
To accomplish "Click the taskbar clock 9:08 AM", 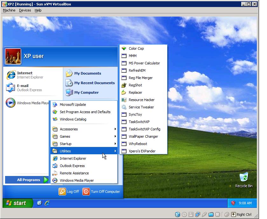I will [245, 203].
